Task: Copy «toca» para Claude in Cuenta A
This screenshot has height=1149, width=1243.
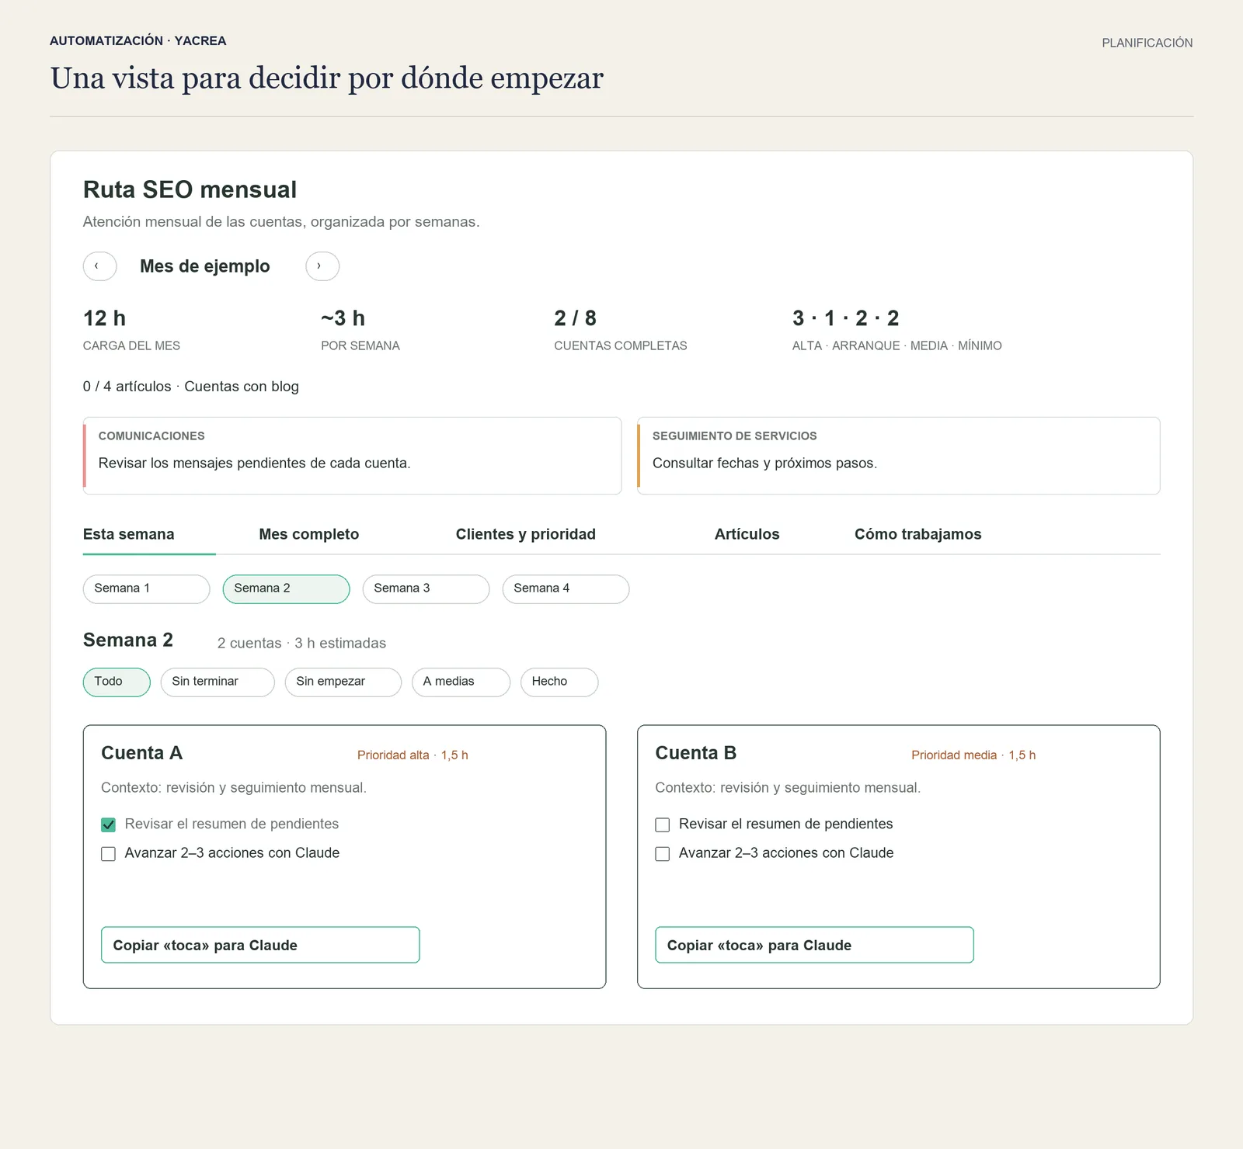Action: pos(260,945)
